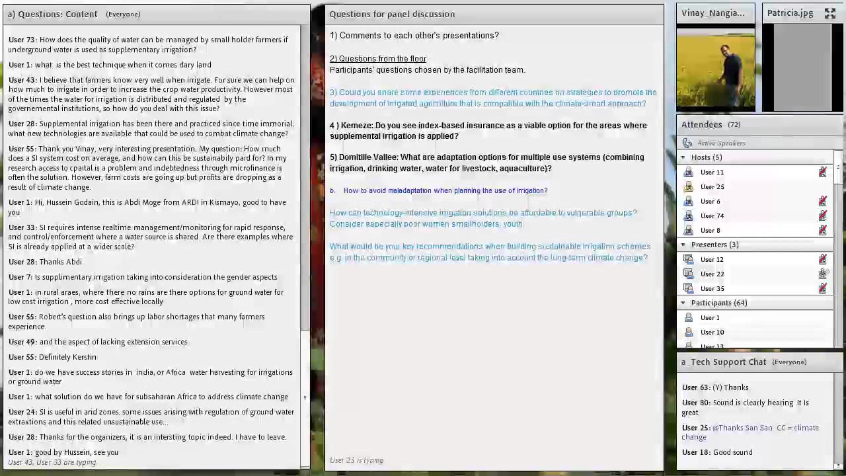Click the host avatar icon for User 25
The width and height of the screenshot is (846, 476).
[689, 187]
